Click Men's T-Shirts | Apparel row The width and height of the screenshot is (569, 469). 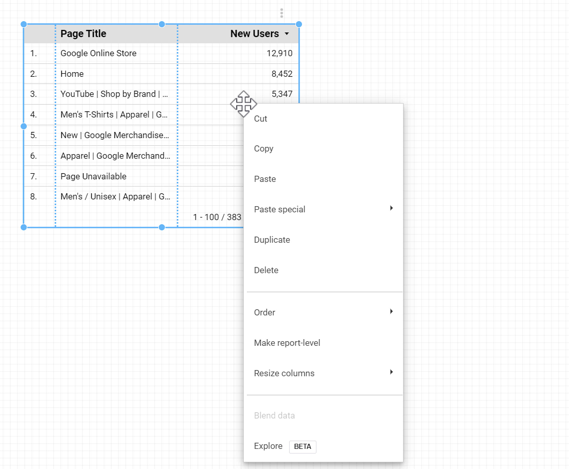pyautogui.click(x=114, y=115)
